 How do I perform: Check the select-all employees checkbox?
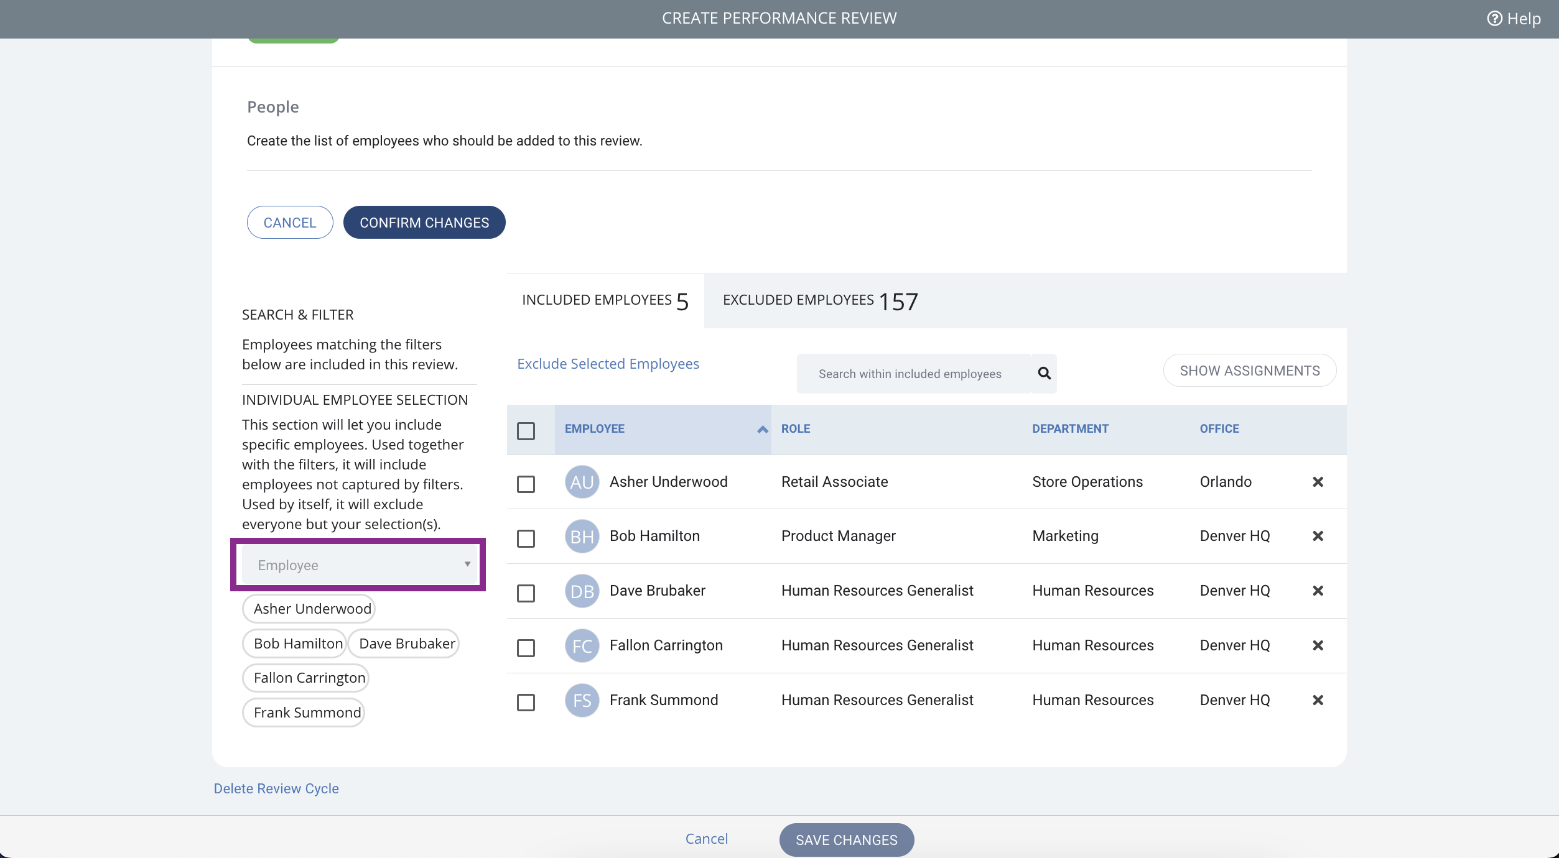click(526, 430)
